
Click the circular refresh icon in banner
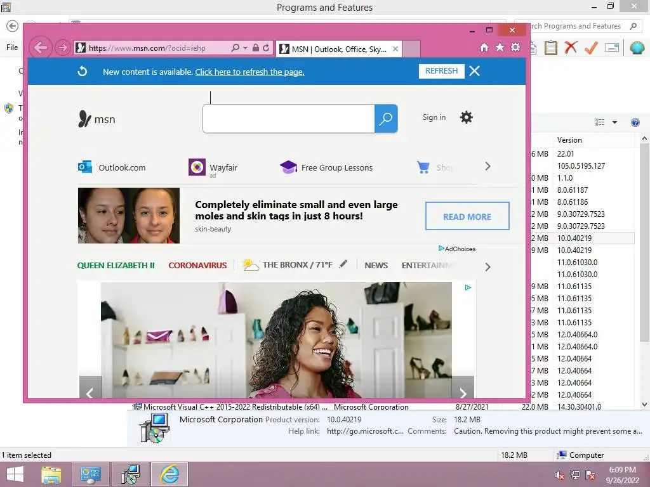click(83, 71)
